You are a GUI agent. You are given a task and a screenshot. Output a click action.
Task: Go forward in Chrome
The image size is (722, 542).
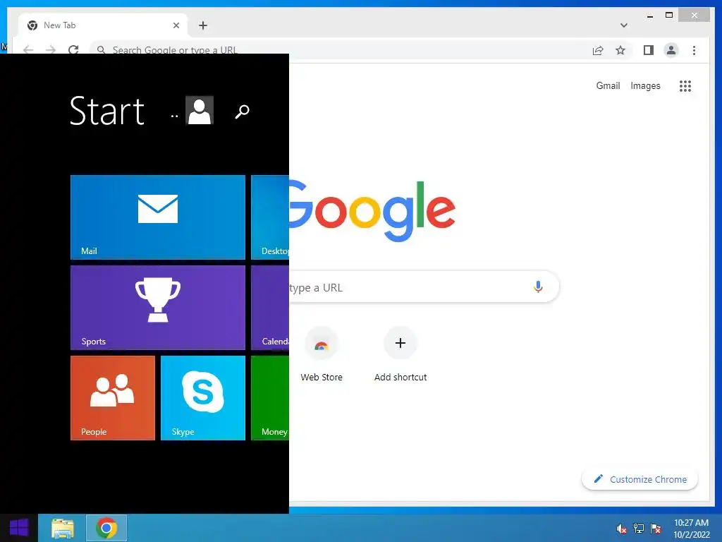(x=51, y=49)
